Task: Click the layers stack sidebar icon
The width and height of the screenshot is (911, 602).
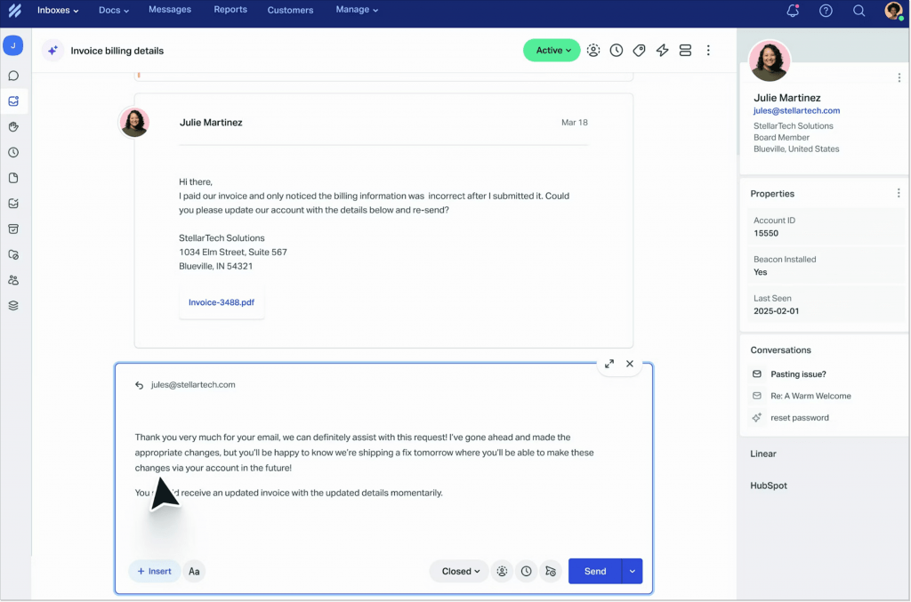Action: [x=13, y=305]
